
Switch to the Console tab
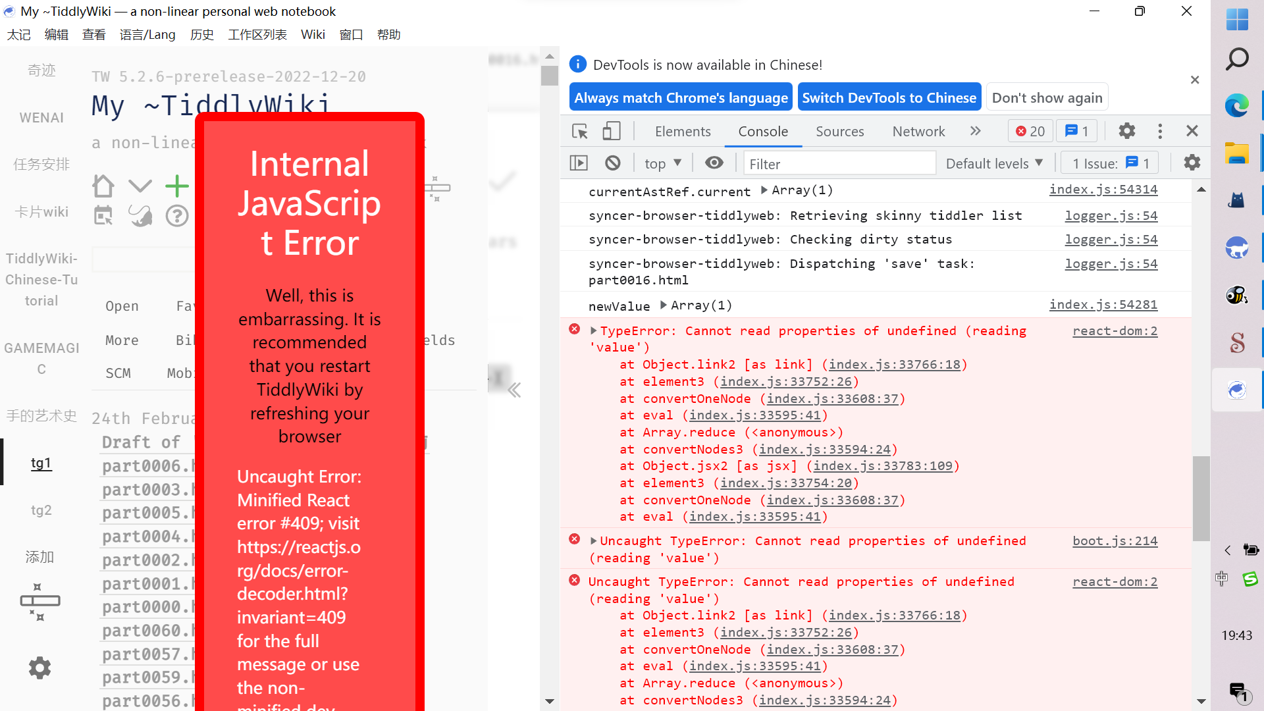pyautogui.click(x=763, y=131)
